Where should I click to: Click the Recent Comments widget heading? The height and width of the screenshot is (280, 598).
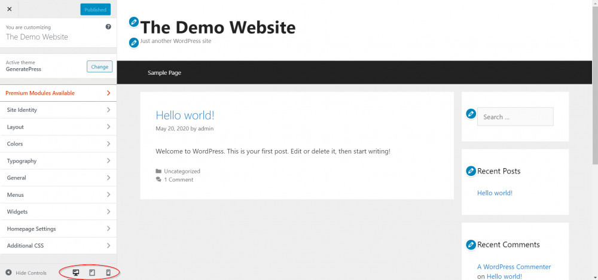(508, 245)
